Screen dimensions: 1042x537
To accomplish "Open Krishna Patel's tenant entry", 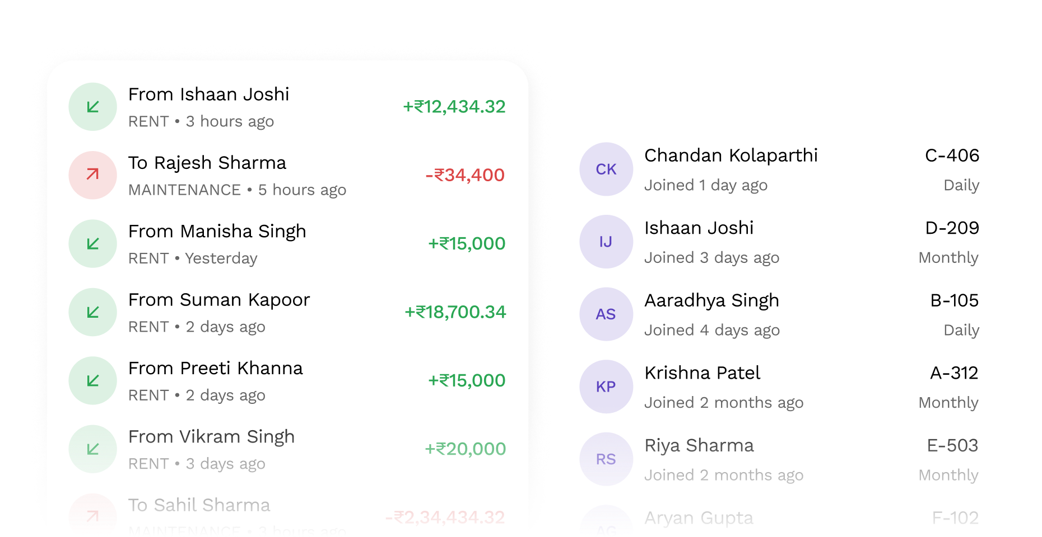I will click(x=702, y=373).
